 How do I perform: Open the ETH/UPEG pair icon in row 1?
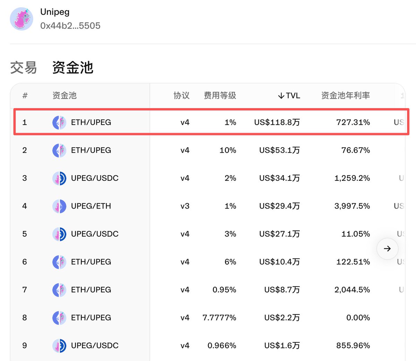click(59, 122)
